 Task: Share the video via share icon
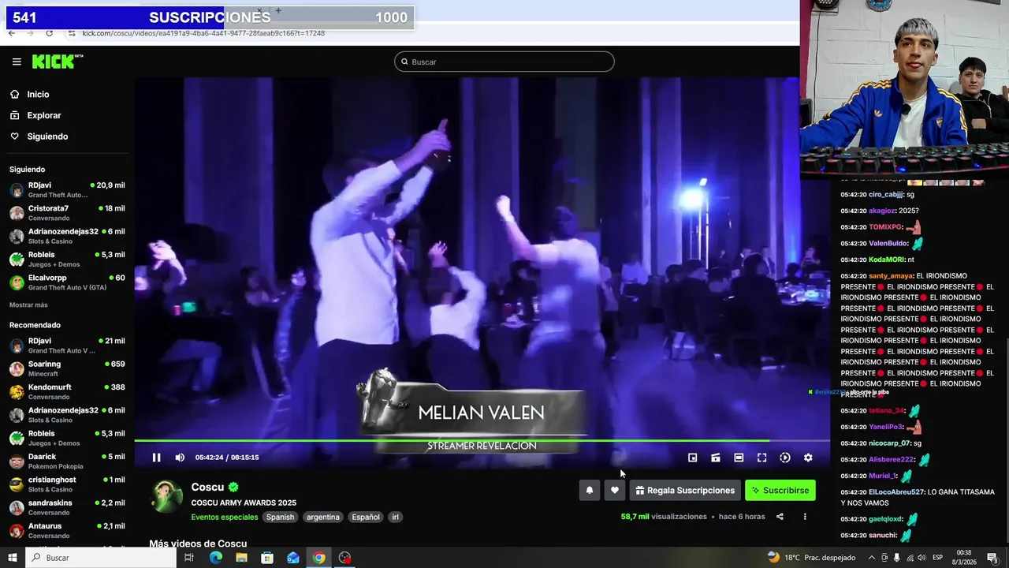click(780, 517)
